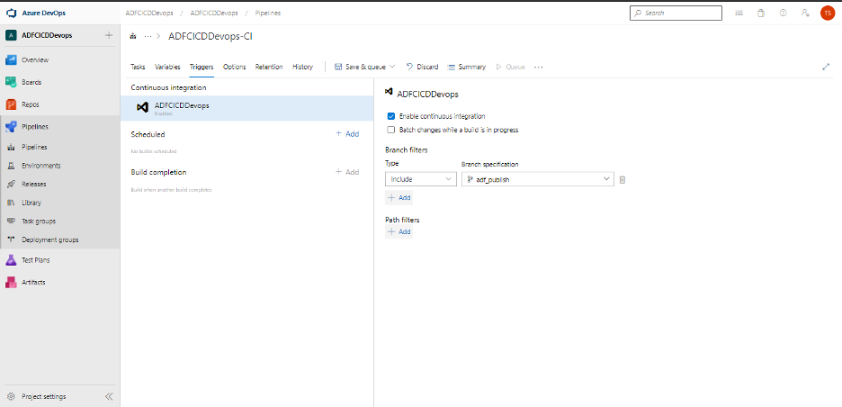The height and width of the screenshot is (407, 842).
Task: Click the pipeline hierarchy icon in the header
Action: coord(133,36)
